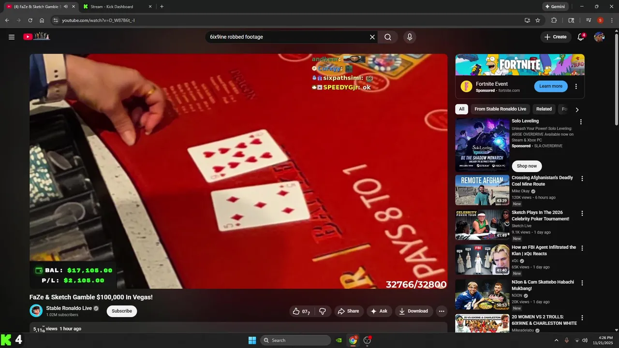The height and width of the screenshot is (348, 619).
Task: Open Crossing Afghanistan's Deadly Coal Mine thumbnail
Action: 482,190
